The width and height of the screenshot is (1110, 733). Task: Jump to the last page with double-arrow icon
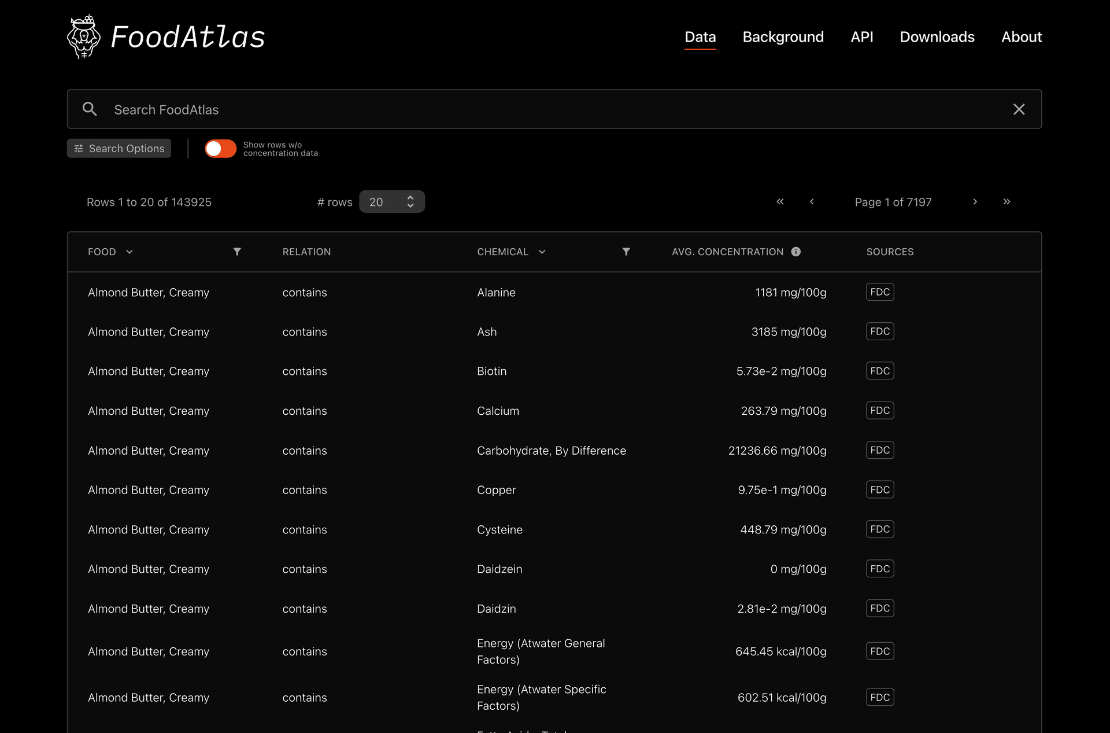pos(1007,202)
